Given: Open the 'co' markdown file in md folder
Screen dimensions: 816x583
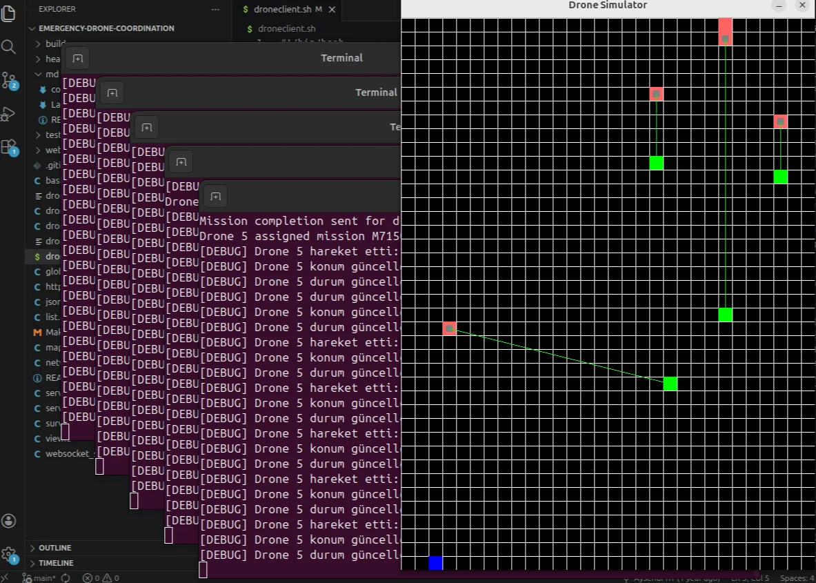Looking at the screenshot, I should coord(50,90).
